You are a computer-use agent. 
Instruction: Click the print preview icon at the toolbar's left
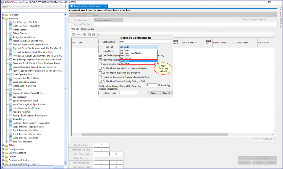(x=73, y=34)
